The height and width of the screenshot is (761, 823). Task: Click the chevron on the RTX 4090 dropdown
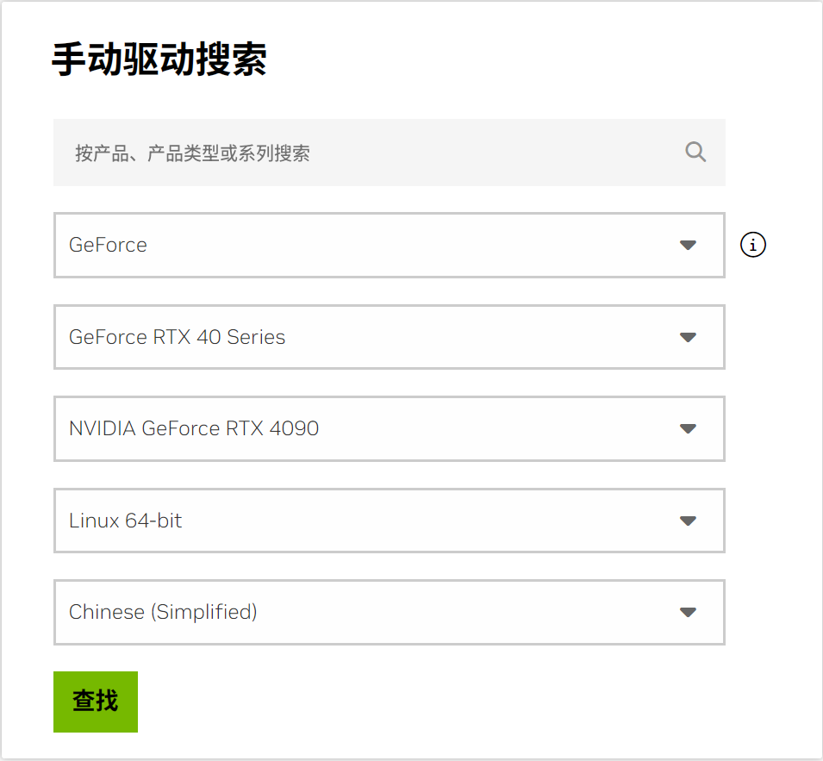688,428
